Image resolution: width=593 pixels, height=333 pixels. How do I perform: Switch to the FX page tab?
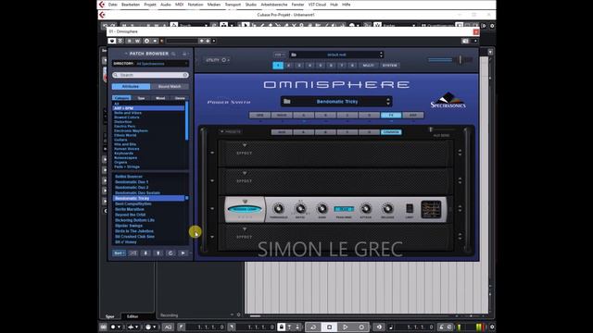click(391, 115)
